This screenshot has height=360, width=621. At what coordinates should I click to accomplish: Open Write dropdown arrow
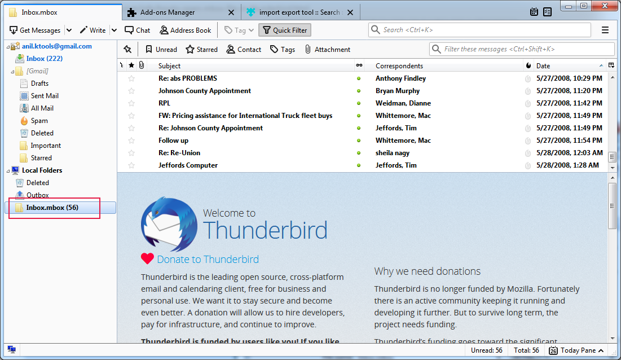click(114, 30)
